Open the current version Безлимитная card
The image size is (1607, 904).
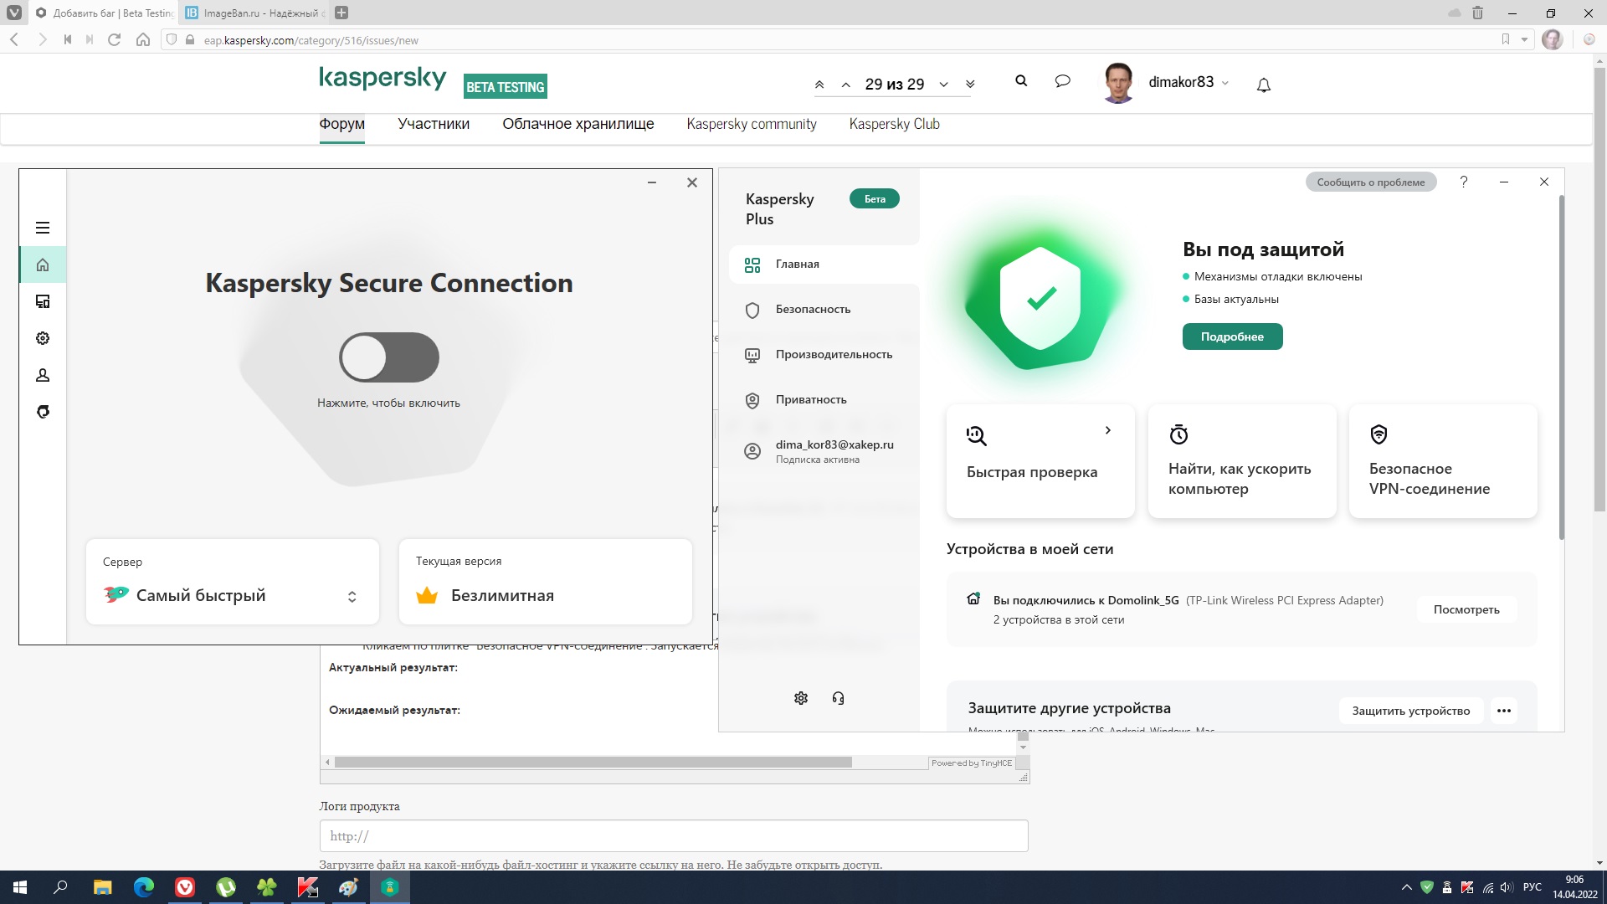coord(546,582)
